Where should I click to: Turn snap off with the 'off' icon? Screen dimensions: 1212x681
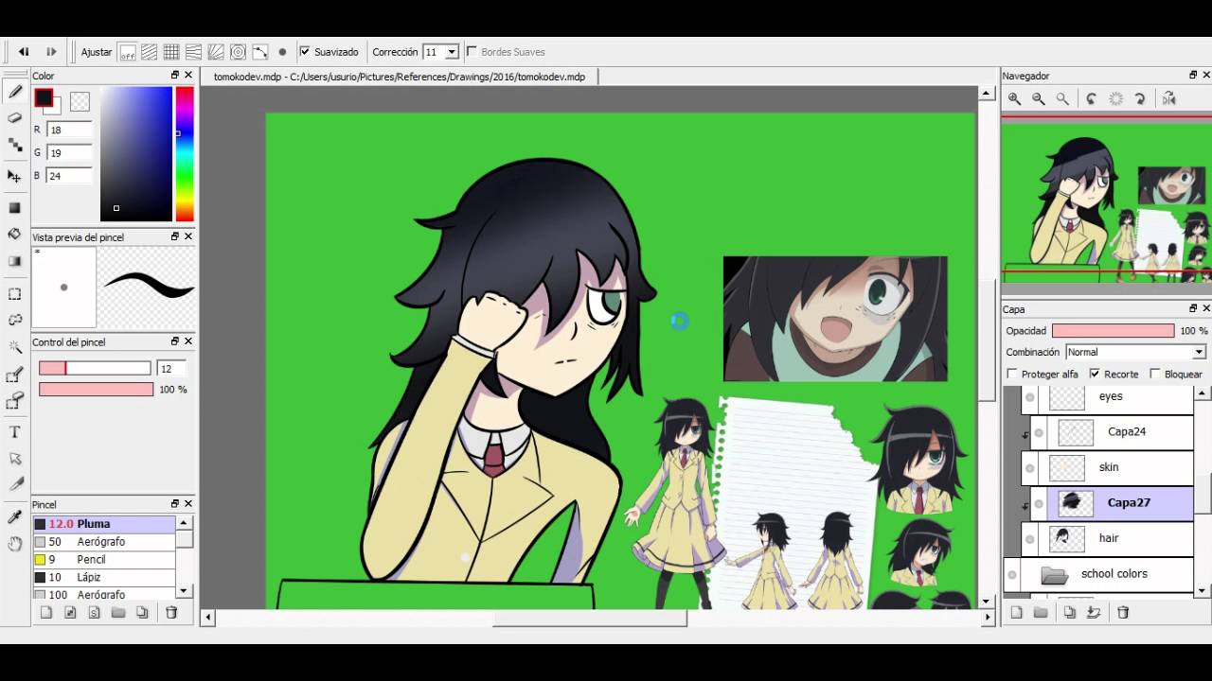tap(127, 52)
